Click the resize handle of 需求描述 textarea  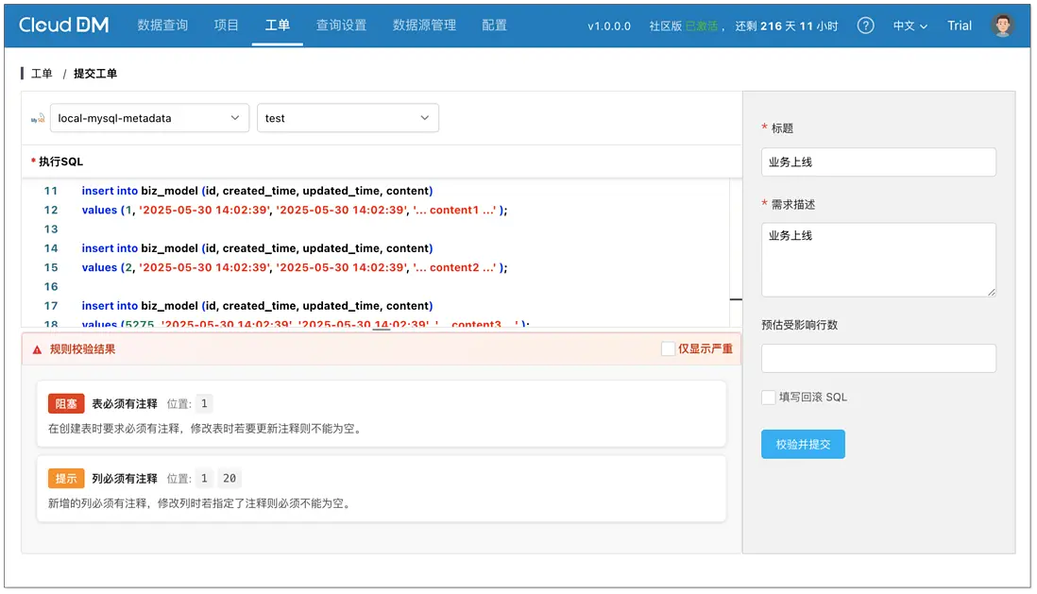click(x=992, y=292)
